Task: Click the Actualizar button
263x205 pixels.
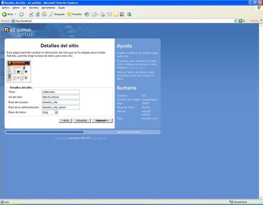Action: (82, 121)
